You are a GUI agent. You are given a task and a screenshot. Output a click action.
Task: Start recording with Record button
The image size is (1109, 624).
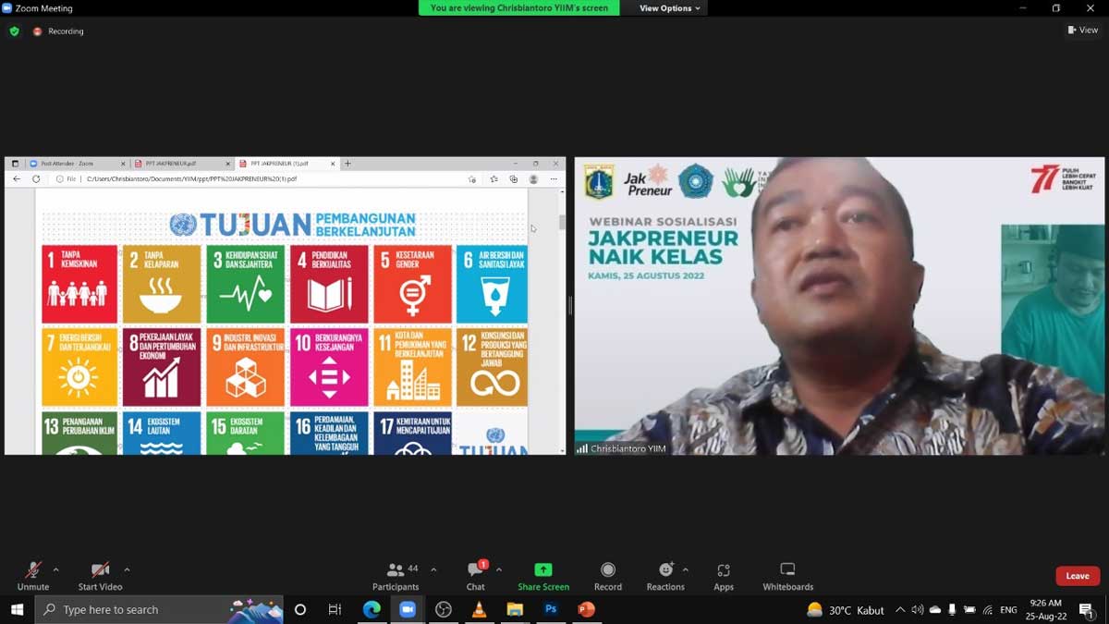(x=607, y=571)
